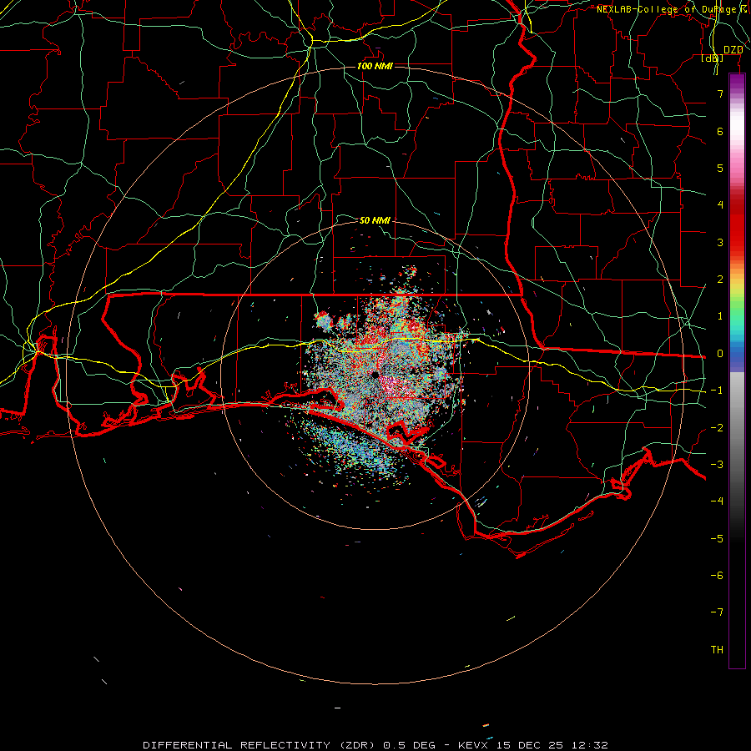Click the 0 value on the ZDR scale
Viewport: 751px width, 751px height.
(x=720, y=354)
